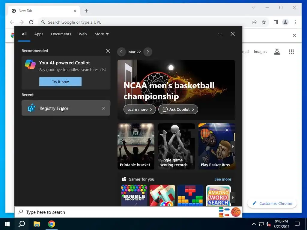
Task: Click the NCAA men's basketball championship headline
Action: pos(169,91)
